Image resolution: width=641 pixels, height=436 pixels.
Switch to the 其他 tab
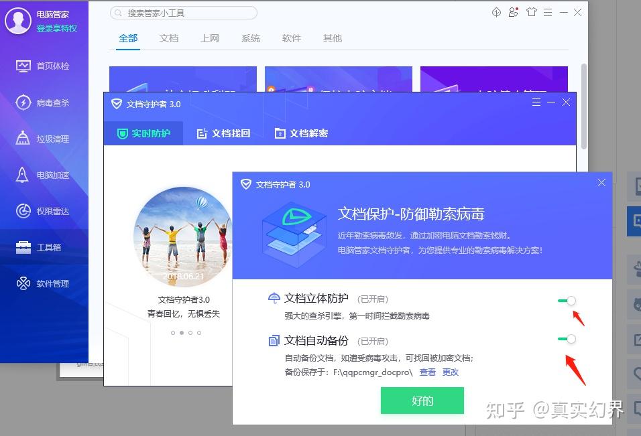(333, 38)
